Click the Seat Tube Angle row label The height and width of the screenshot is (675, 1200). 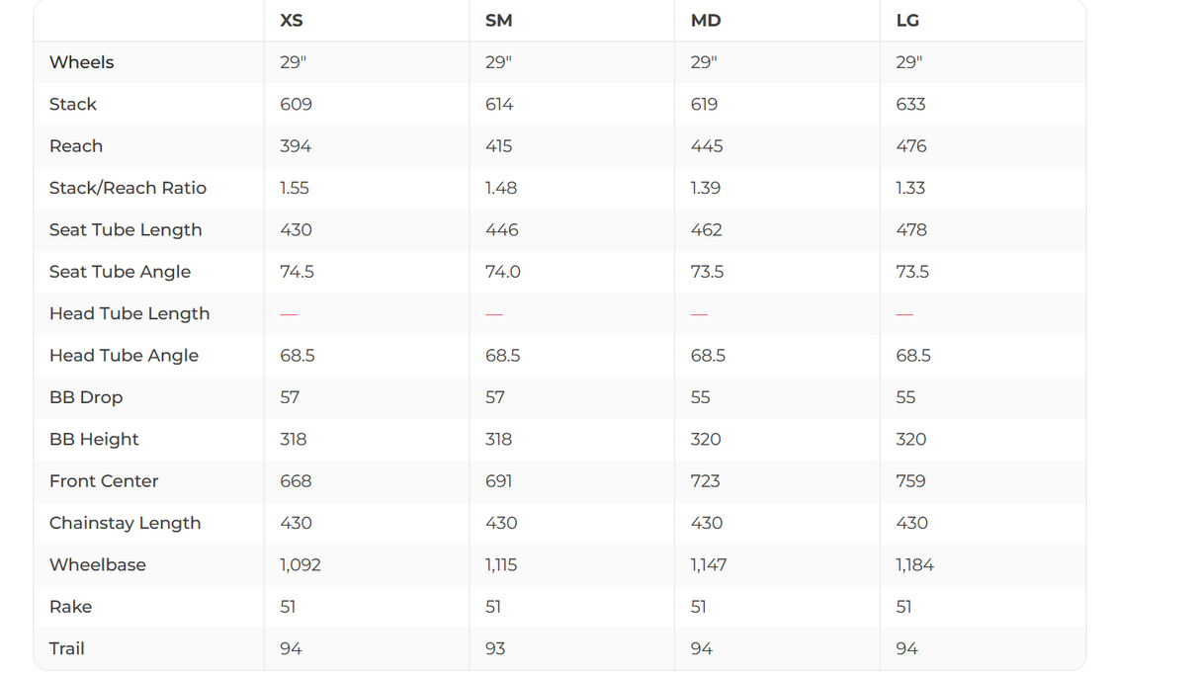pos(120,272)
